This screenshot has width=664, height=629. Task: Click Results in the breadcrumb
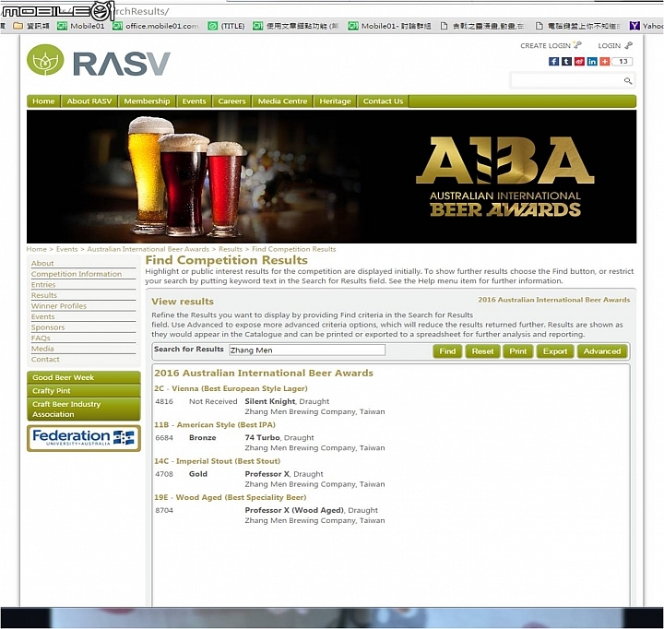[x=231, y=249]
